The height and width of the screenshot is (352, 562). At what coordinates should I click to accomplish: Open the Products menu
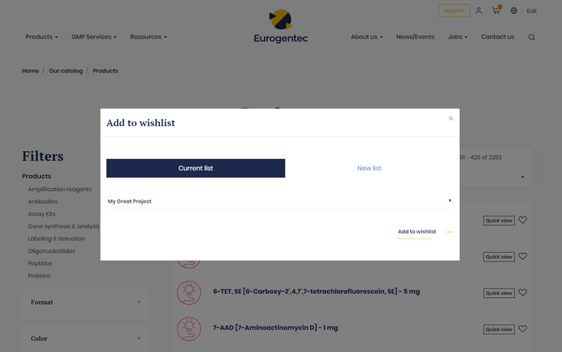point(42,37)
